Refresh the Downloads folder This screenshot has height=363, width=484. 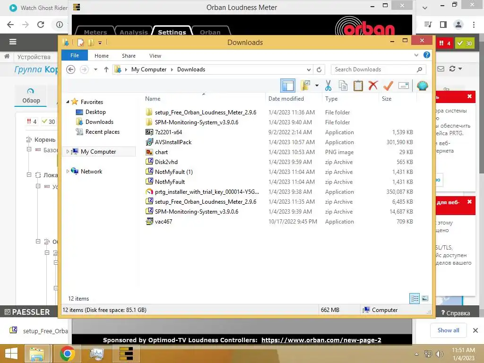(x=319, y=69)
